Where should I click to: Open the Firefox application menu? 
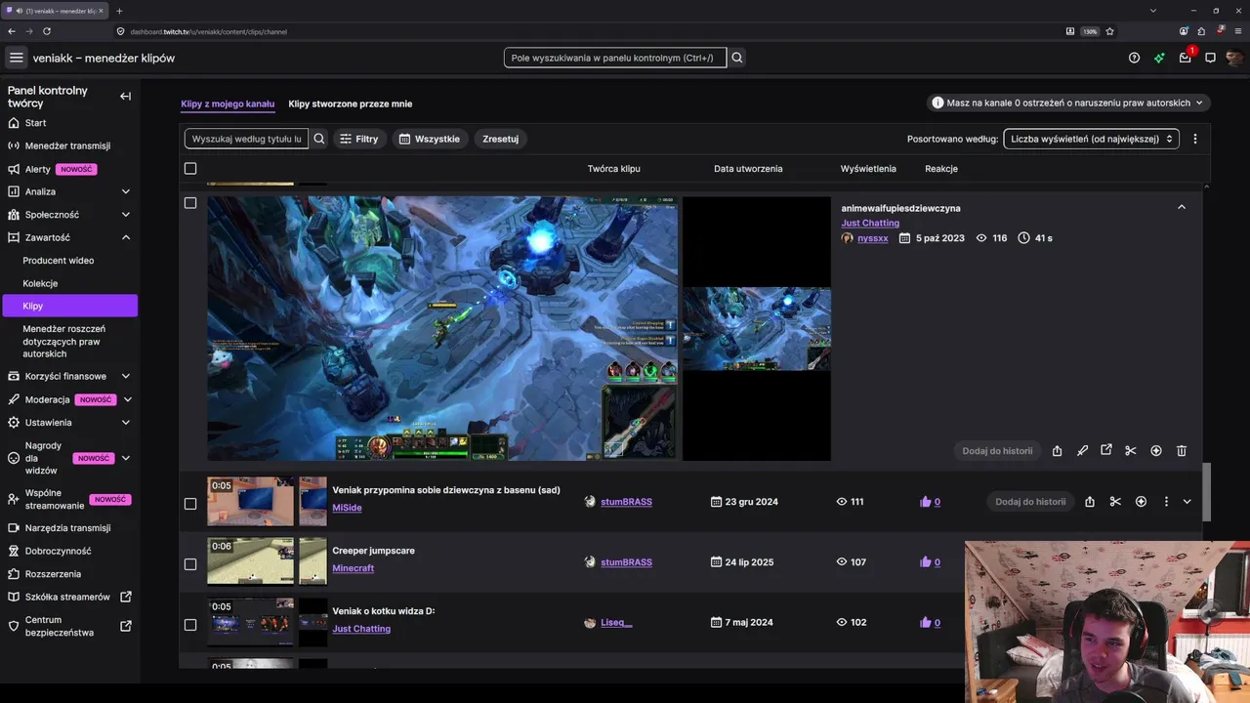coord(1237,31)
